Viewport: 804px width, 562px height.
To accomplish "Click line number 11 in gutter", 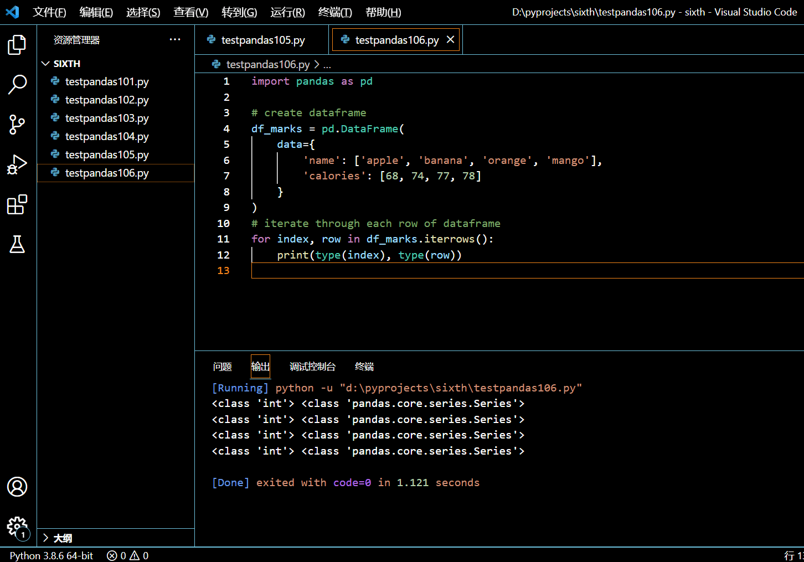I will tap(223, 239).
